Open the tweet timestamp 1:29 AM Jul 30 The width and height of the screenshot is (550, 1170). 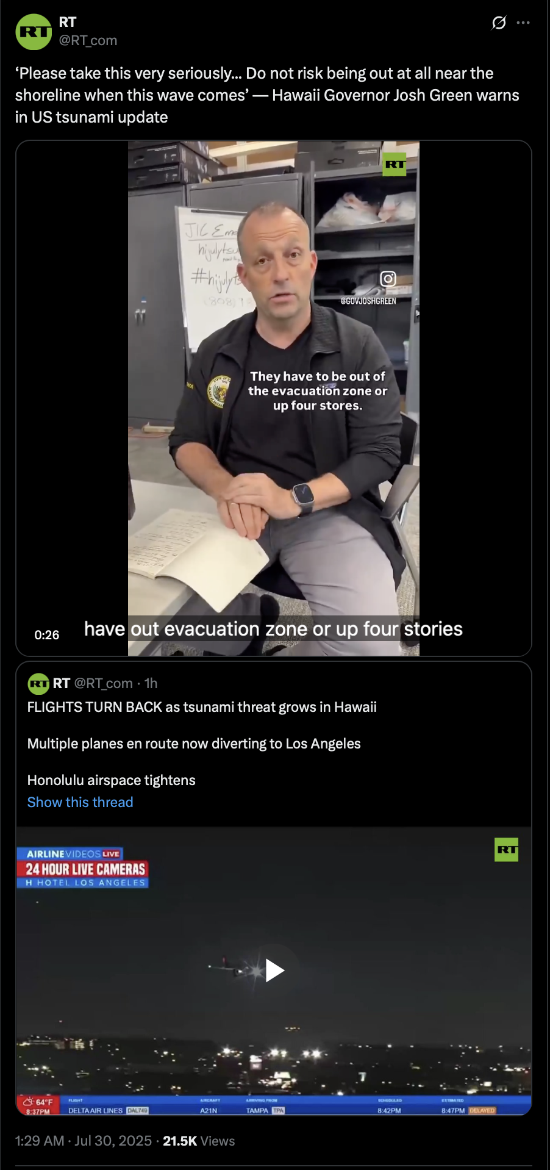[84, 1141]
